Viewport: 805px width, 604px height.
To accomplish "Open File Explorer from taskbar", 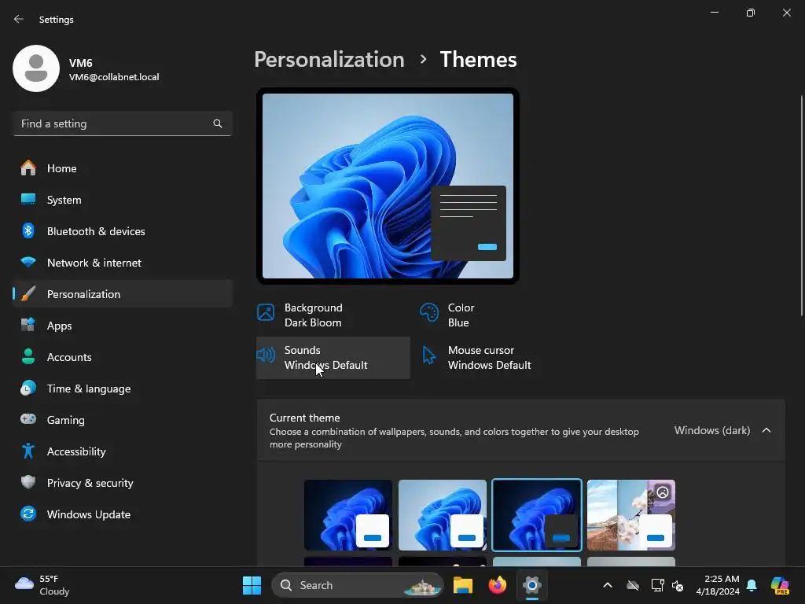I will [462, 585].
